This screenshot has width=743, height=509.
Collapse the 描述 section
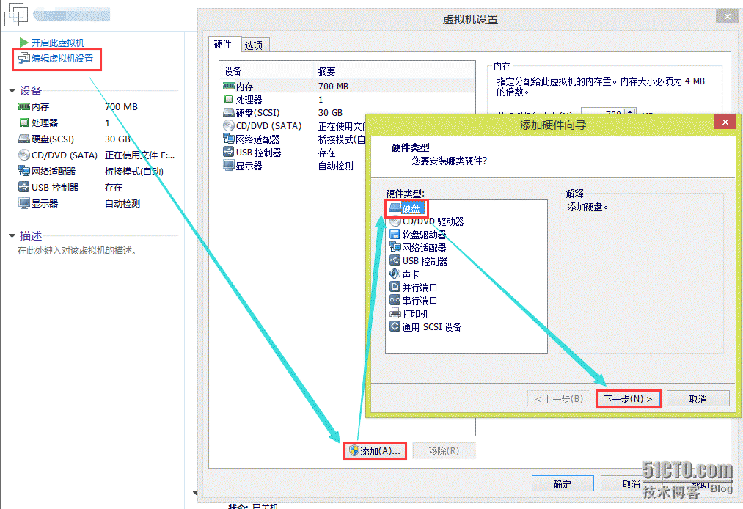pos(12,235)
